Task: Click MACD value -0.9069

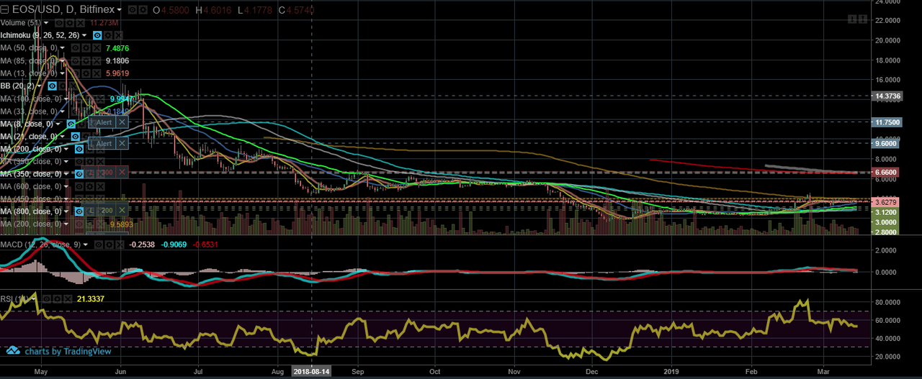Action: (174, 245)
